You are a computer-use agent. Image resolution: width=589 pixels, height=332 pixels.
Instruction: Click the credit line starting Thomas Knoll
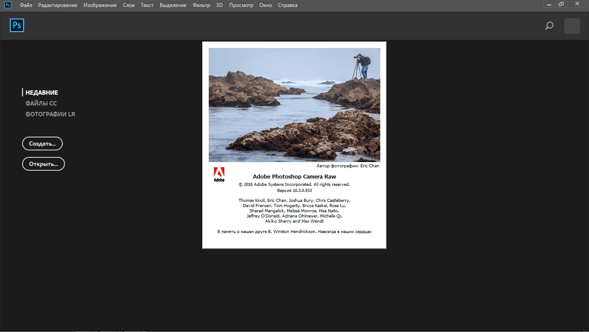click(294, 201)
